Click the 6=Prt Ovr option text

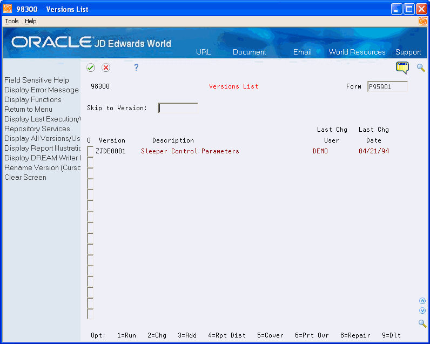click(x=312, y=335)
